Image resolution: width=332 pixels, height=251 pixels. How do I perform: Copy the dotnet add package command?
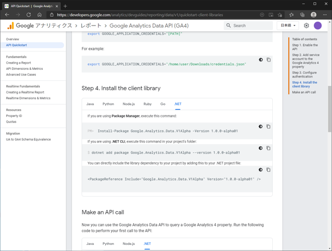tap(268, 148)
